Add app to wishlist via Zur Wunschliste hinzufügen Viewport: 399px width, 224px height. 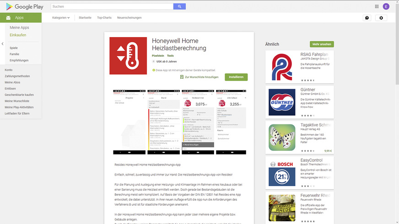(199, 77)
